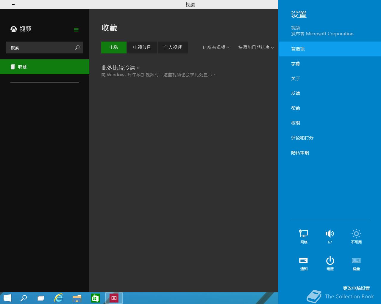Open the 权限 settings entry
The width and height of the screenshot is (381, 304).
tap(330, 123)
